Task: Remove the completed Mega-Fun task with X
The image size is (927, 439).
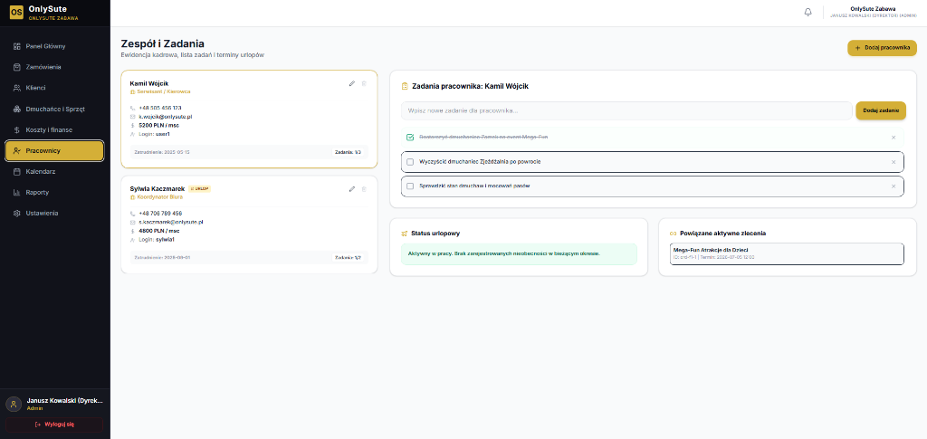Action: [x=894, y=138]
